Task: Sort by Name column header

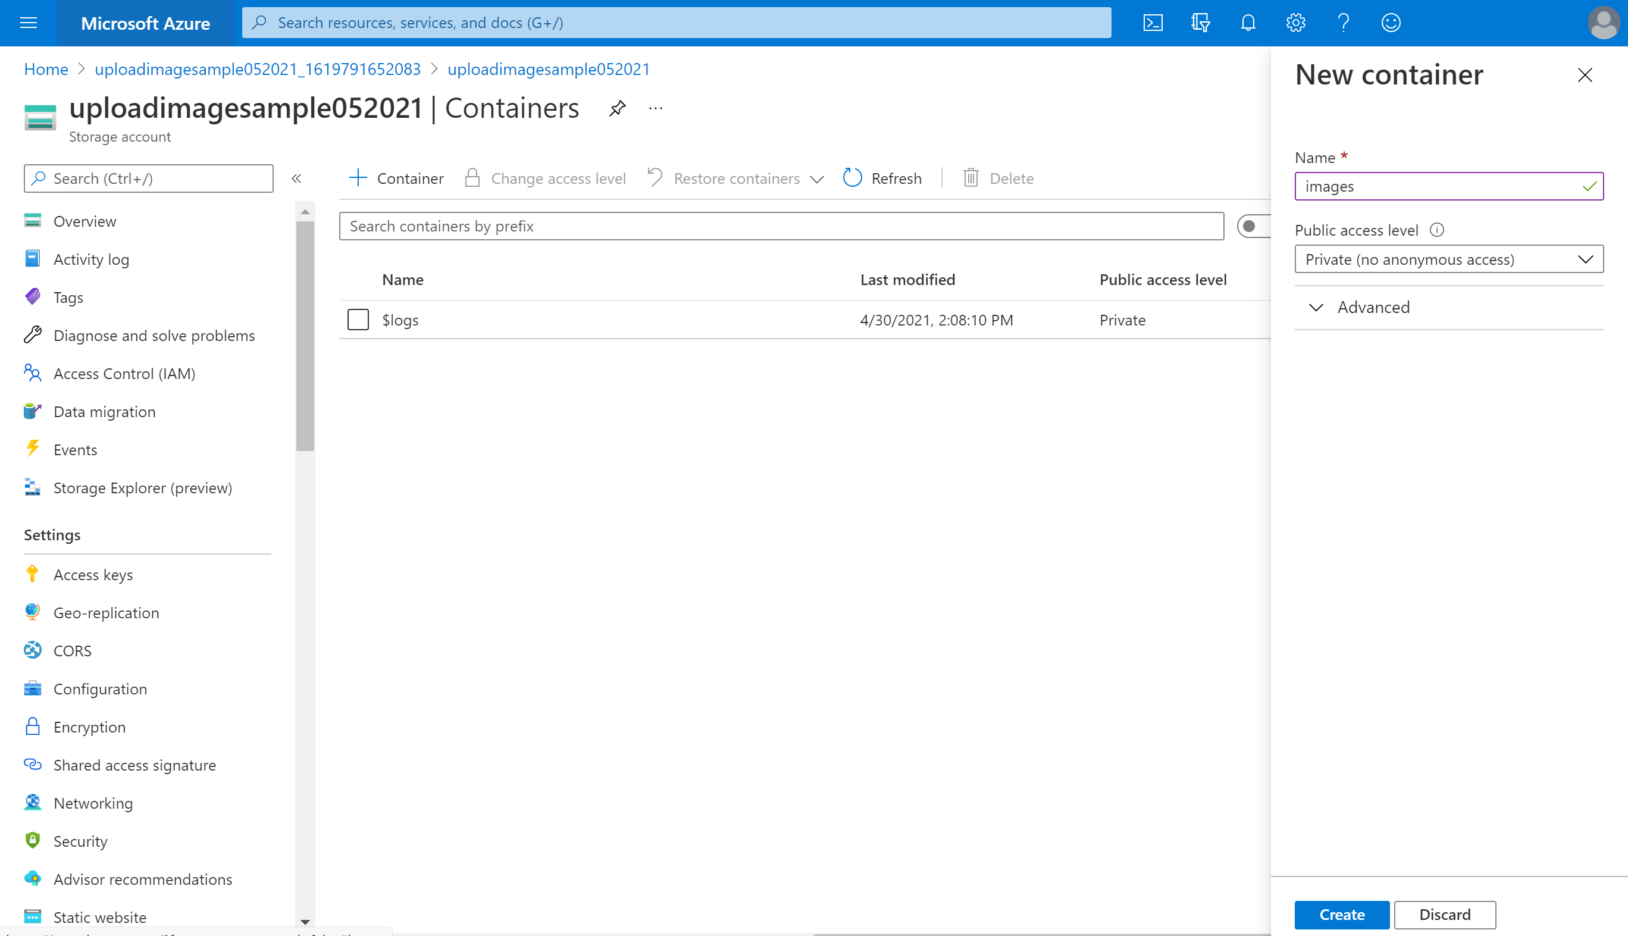Action: pyautogui.click(x=403, y=280)
